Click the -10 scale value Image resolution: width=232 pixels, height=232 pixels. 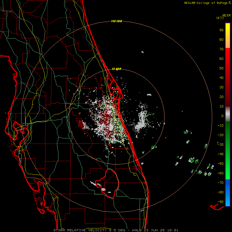[220, 126]
